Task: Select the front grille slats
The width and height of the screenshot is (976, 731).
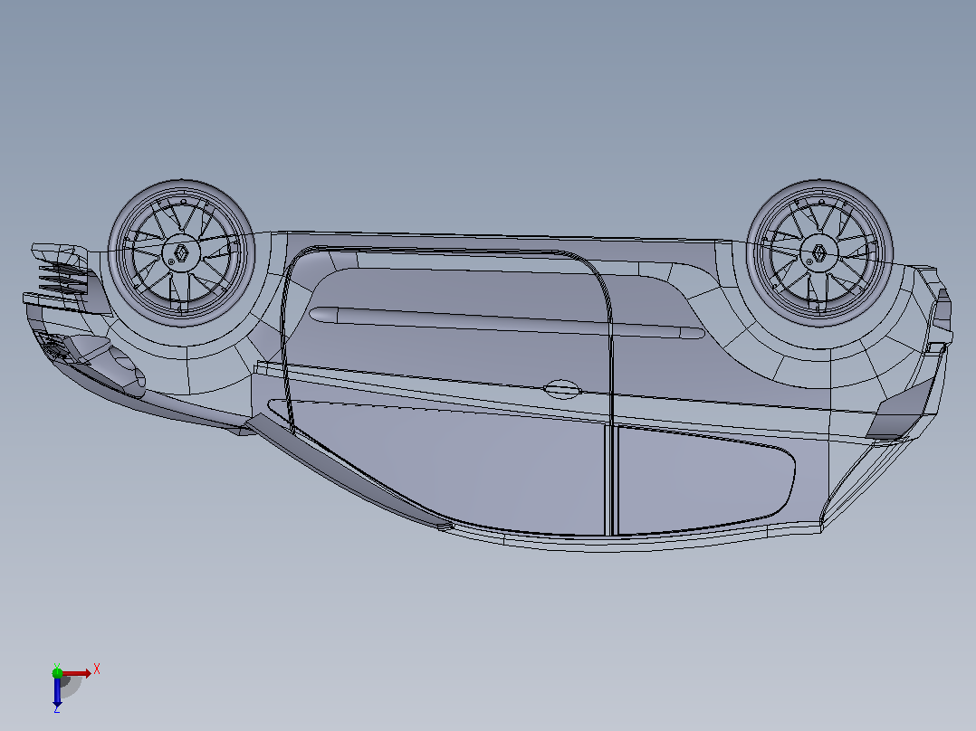Action: point(63,278)
